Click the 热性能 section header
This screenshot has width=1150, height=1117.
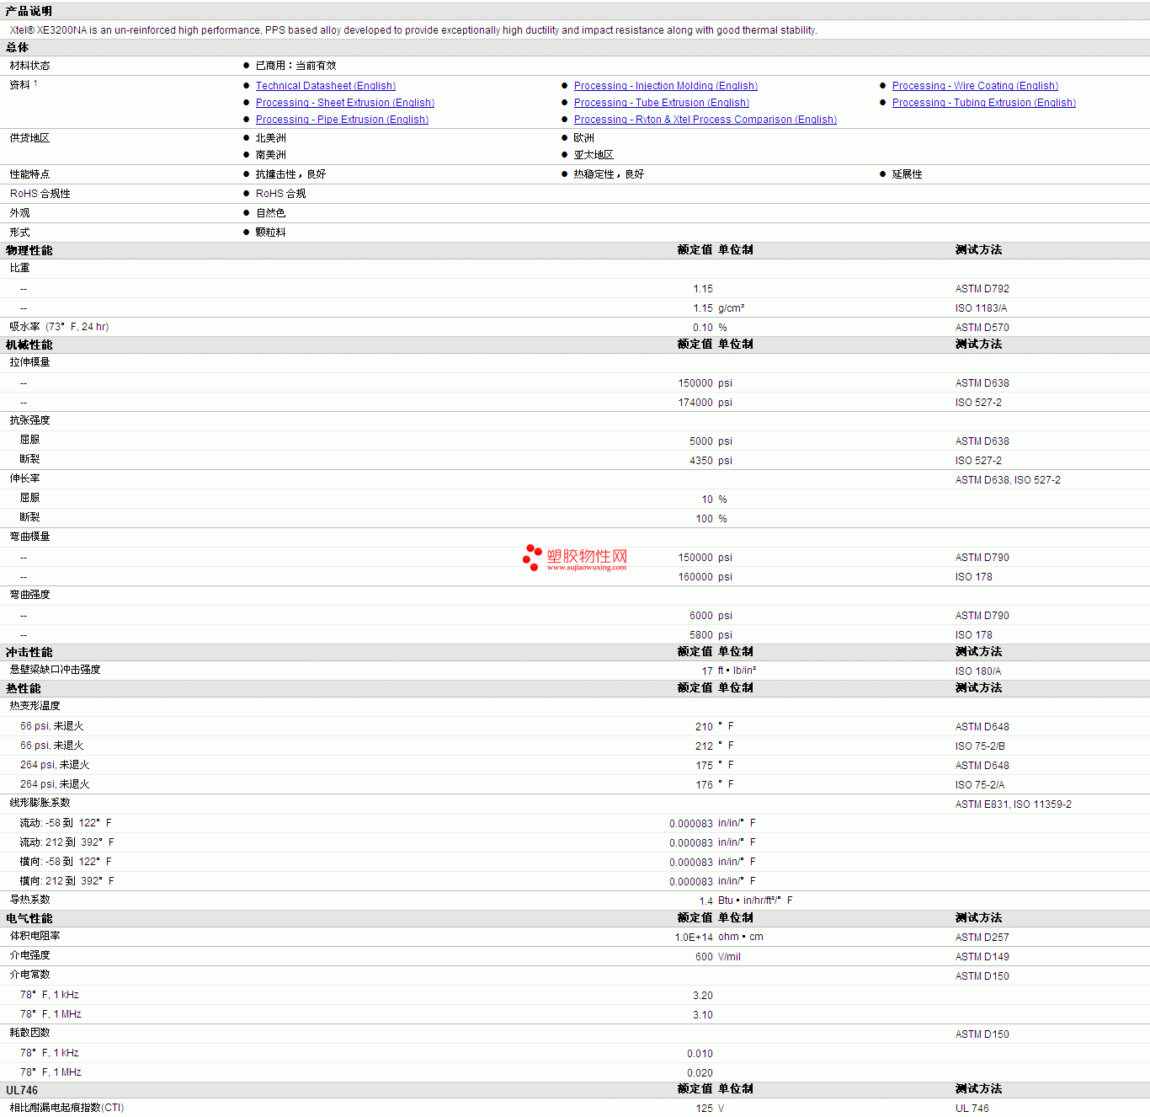click(x=24, y=688)
